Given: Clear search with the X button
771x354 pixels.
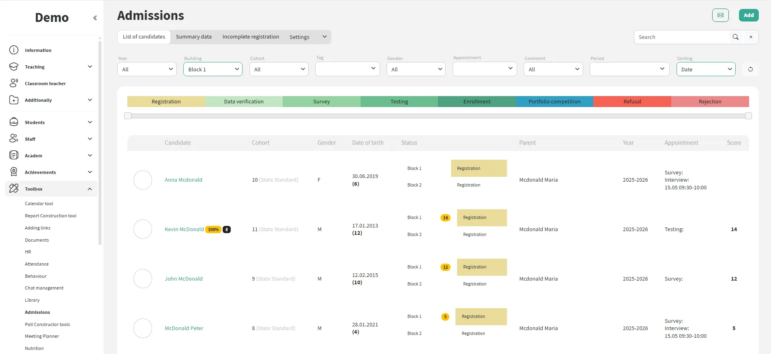Looking at the screenshot, I should point(751,37).
